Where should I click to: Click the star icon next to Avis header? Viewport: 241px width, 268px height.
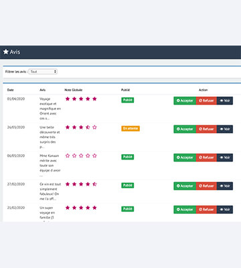click(6, 52)
